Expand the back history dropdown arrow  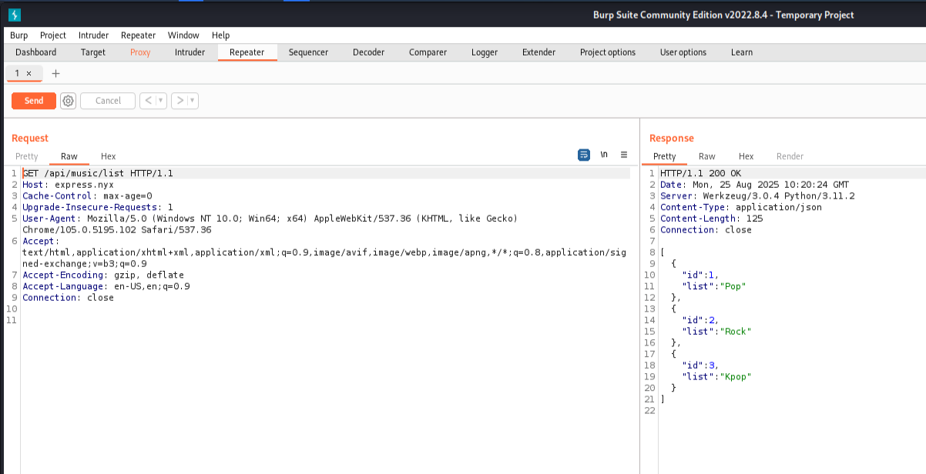160,101
